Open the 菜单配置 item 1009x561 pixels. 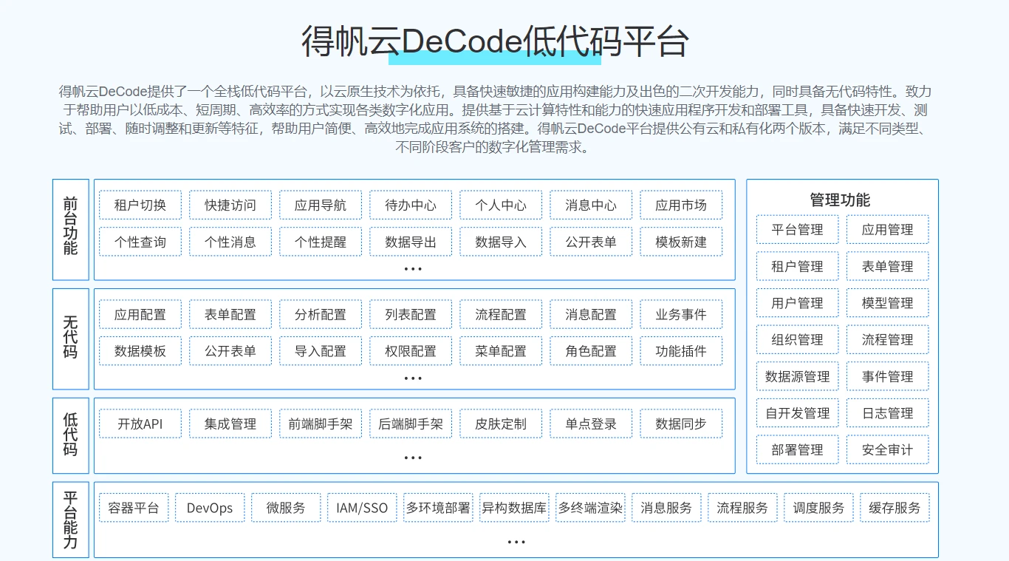coord(501,351)
